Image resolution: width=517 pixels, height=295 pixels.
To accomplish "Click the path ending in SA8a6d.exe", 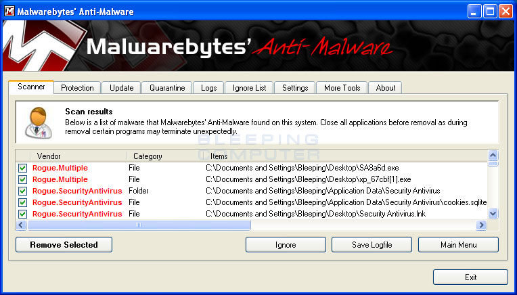I will pyautogui.click(x=302, y=168).
